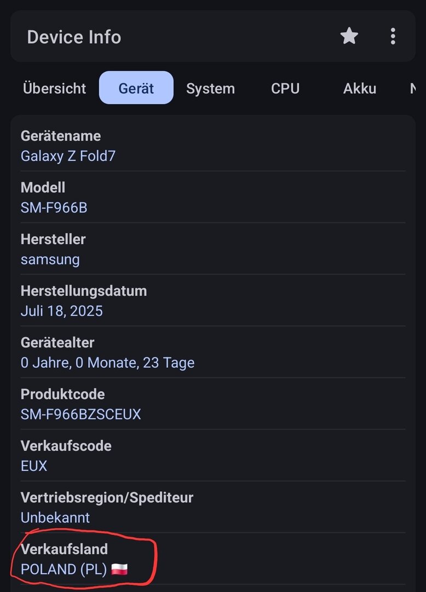Tap the Device Info title
The width and height of the screenshot is (426, 592).
[74, 37]
